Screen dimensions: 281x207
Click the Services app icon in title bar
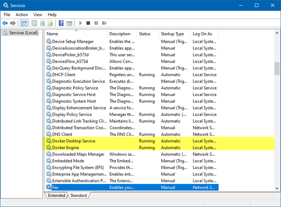(6, 5)
